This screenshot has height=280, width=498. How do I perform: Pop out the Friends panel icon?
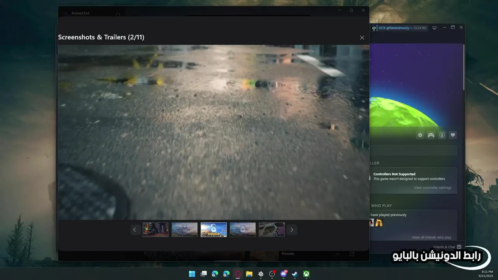352,254
